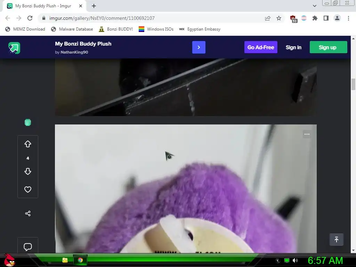
Task: Open NathanKing90 user profile
Action: (74, 52)
